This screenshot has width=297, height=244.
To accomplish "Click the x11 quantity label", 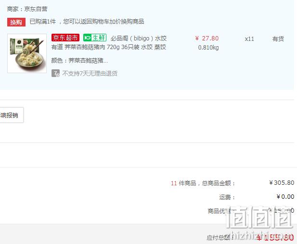I will 249,39.
